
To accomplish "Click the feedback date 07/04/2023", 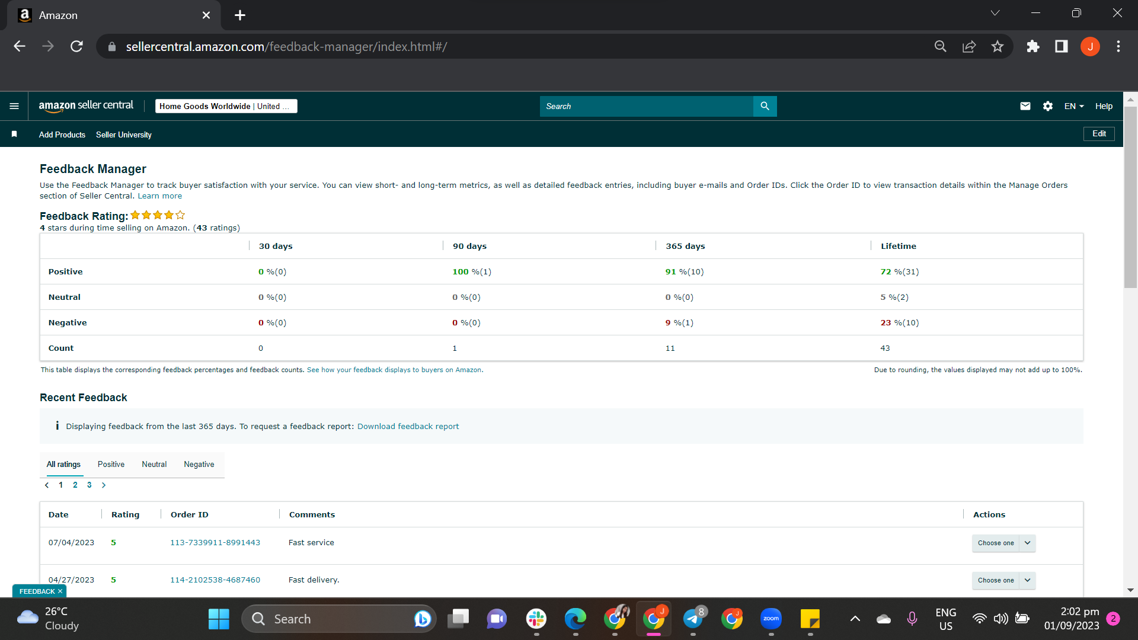I will [x=71, y=543].
